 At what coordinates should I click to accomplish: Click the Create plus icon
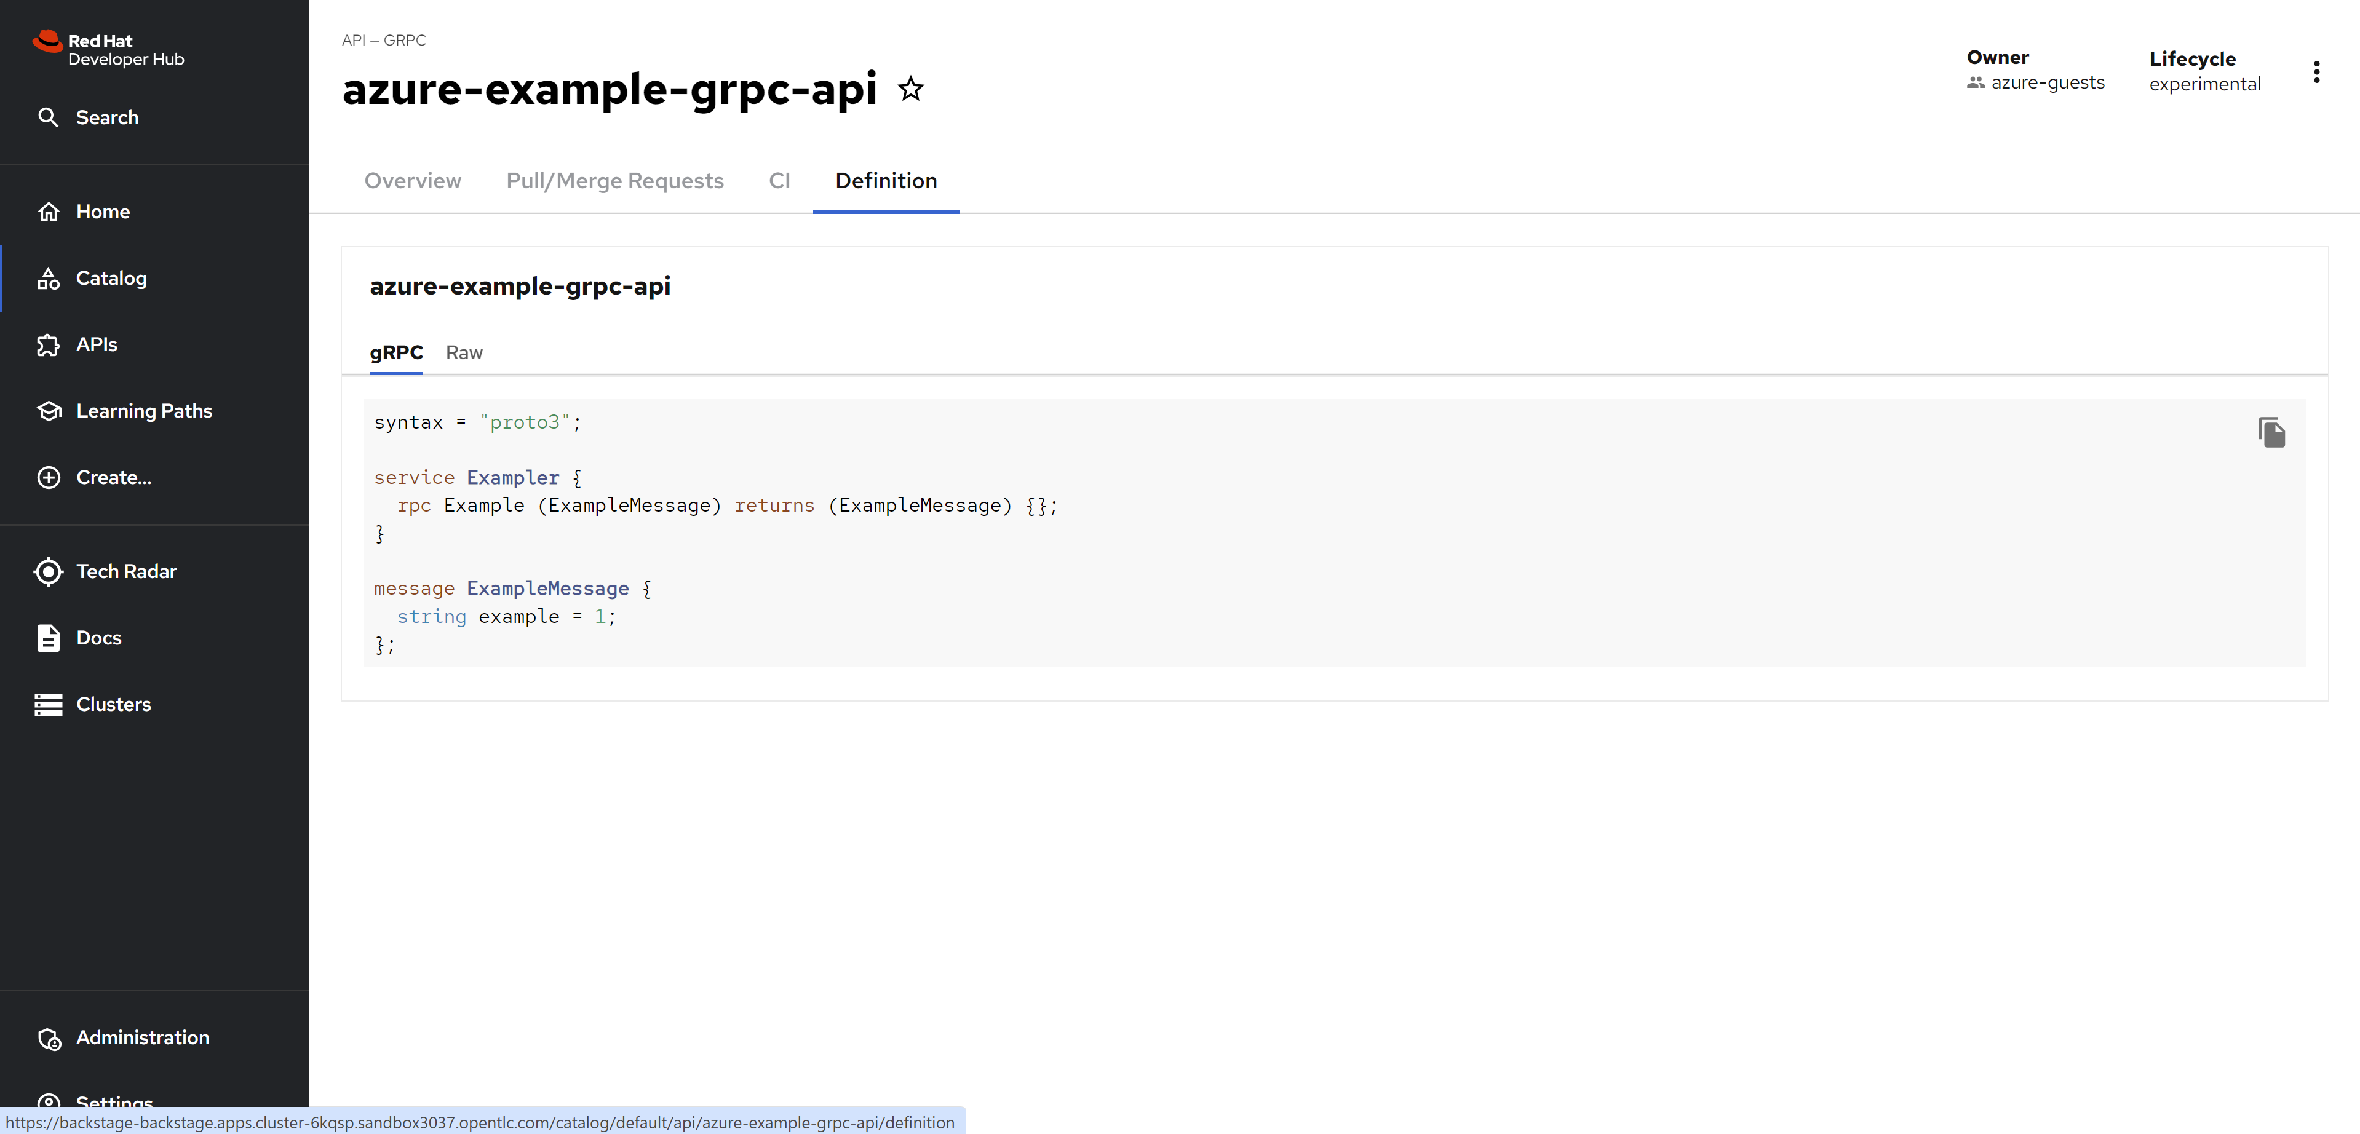(49, 477)
